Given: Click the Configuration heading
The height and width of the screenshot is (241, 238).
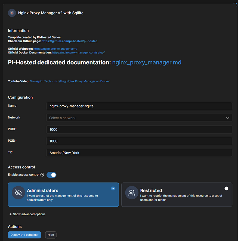Looking at the screenshot, I should tap(20, 97).
